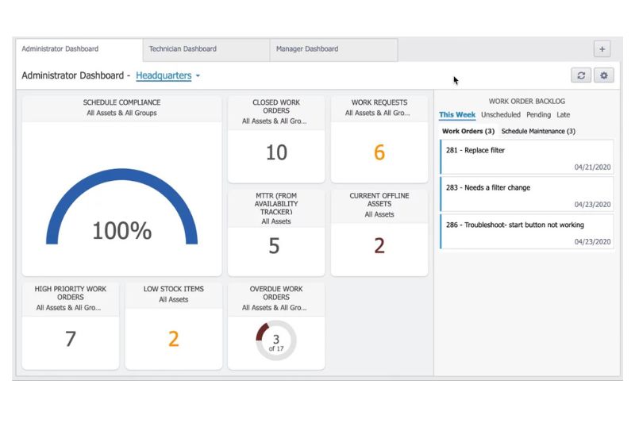Click the WORK ORDER BACKLOG heading

(x=527, y=102)
